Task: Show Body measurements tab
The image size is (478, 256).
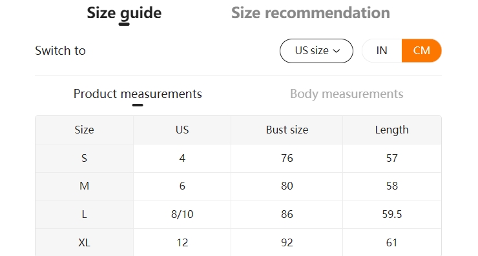Action: pos(347,94)
